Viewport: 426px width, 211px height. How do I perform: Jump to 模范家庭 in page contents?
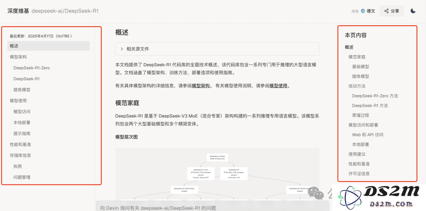pyautogui.click(x=357, y=57)
